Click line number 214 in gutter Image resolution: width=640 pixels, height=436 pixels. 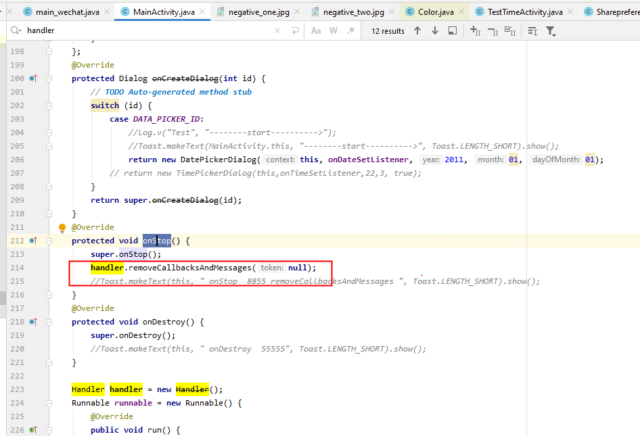tap(17, 268)
